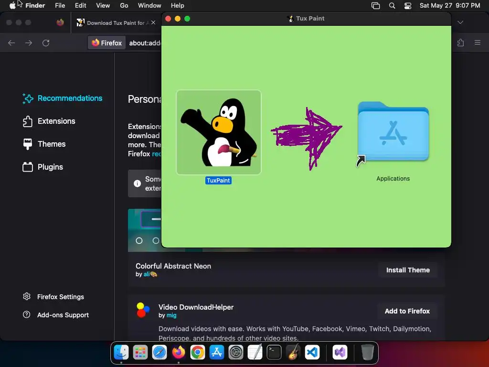Open Control Center in menu bar
This screenshot has width=489, height=367.
408,6
